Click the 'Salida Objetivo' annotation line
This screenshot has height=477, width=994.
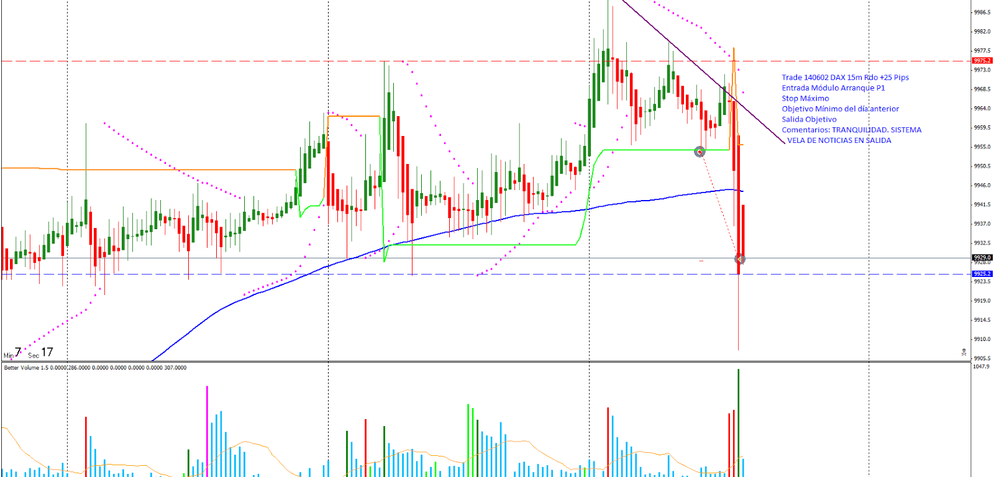[x=808, y=120]
